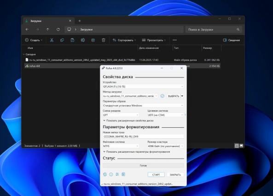The image size is (273, 196).
Task: Click the search magnifier icon in Explorer
Action: pos(238,30)
